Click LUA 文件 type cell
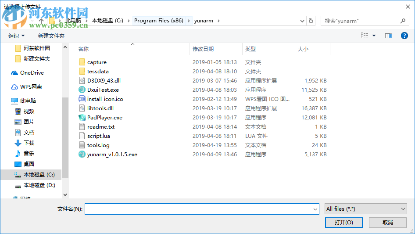Viewport: 415px width, 234px height. point(256,136)
